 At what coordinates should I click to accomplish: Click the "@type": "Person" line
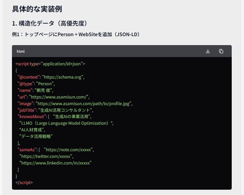(36, 84)
